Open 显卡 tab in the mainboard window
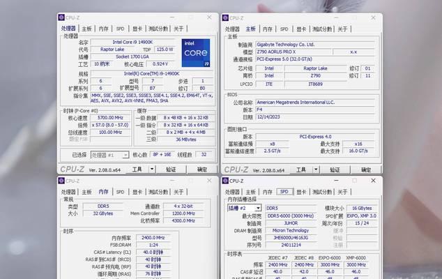The width and height of the screenshot is (442, 279). tap(301, 29)
